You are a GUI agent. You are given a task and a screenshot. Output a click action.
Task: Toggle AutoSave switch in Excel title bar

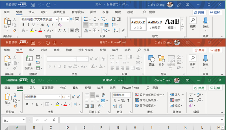click(x=23, y=80)
